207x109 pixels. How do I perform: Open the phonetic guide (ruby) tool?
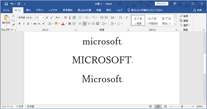[70, 17]
